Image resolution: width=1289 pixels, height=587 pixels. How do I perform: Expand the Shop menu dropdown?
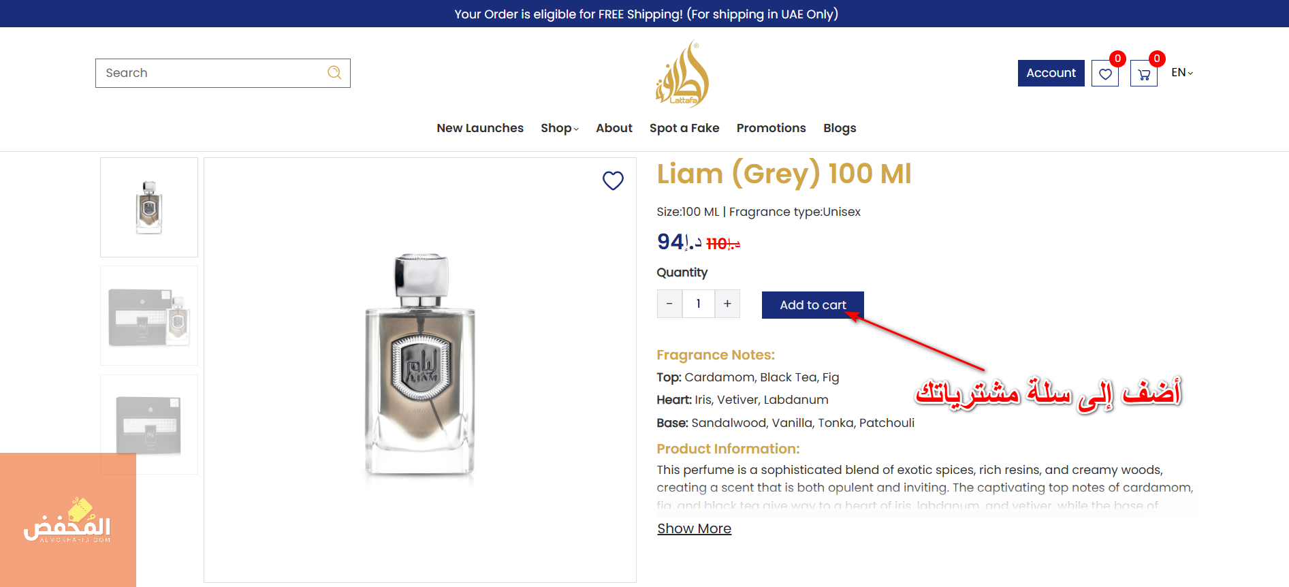click(559, 128)
